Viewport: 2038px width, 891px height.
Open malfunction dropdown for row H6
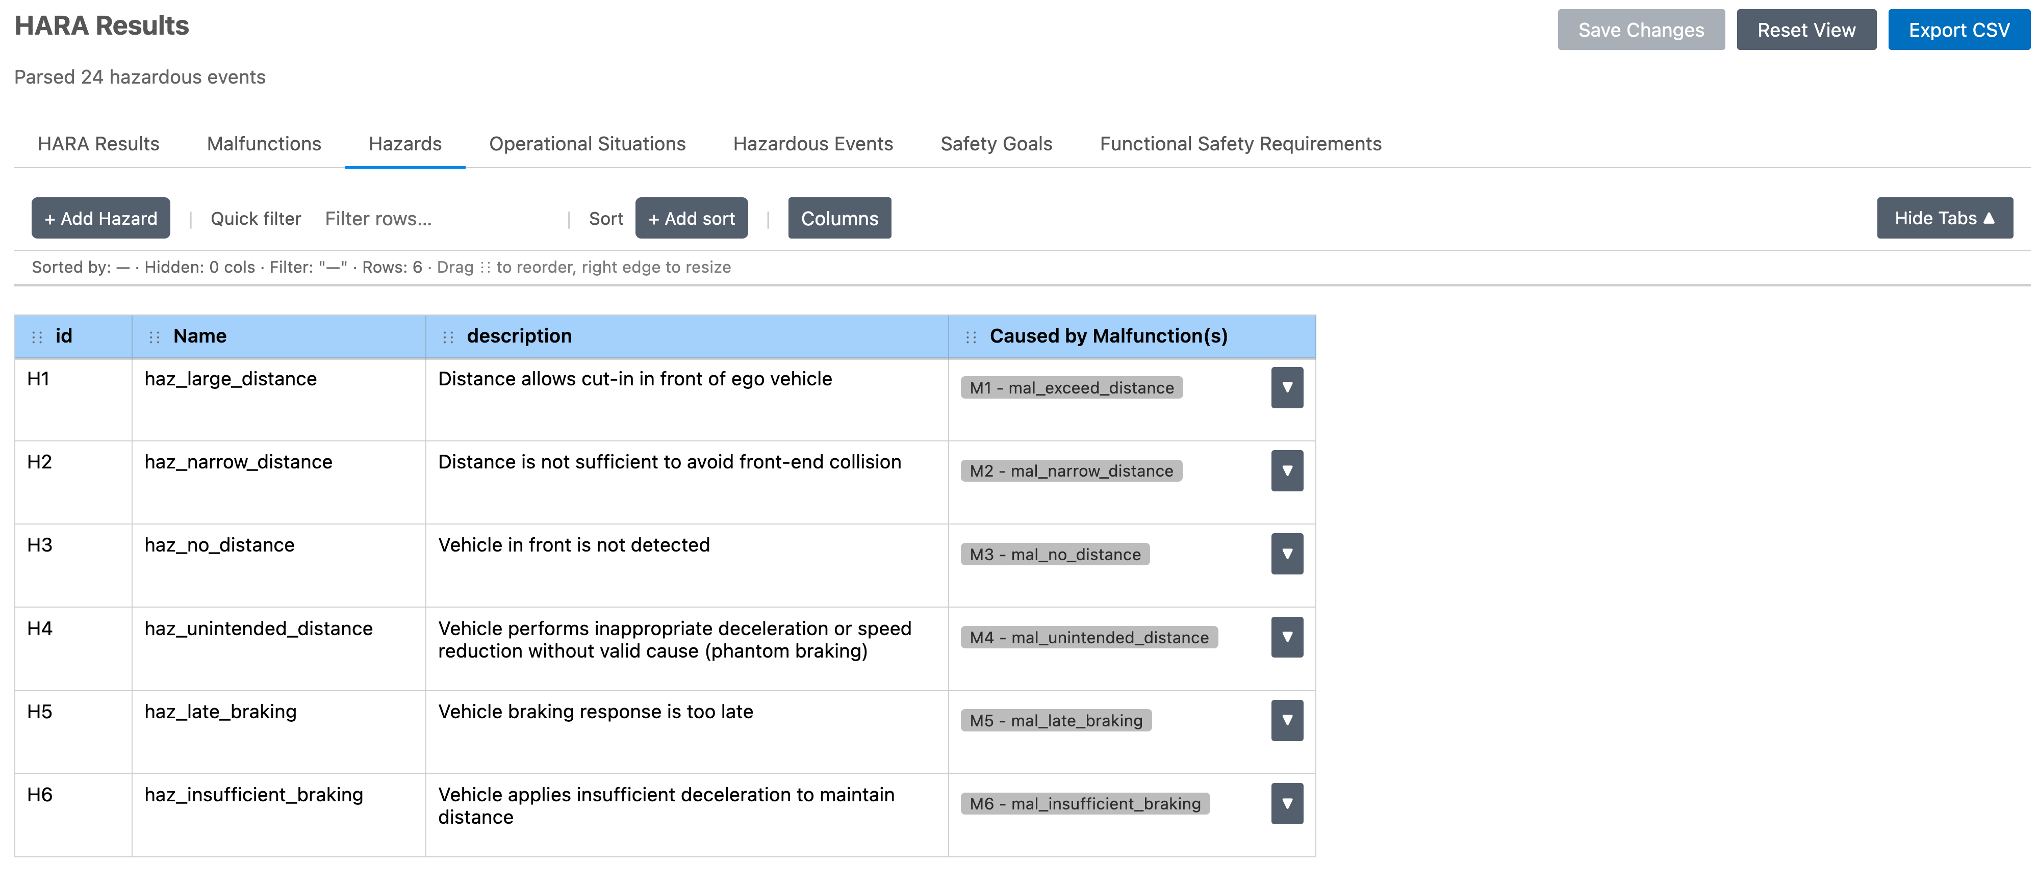click(1286, 803)
